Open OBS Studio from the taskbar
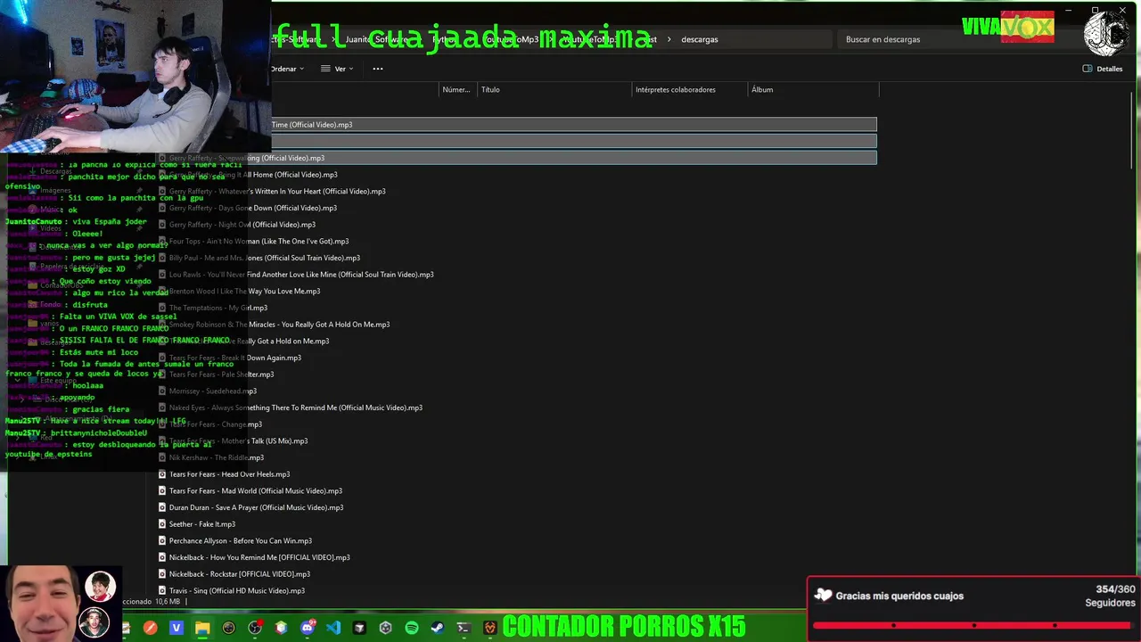1141x642 pixels. [255, 628]
